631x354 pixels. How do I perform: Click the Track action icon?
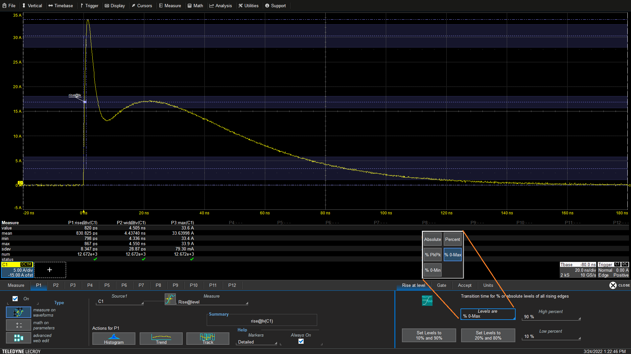coord(208,338)
